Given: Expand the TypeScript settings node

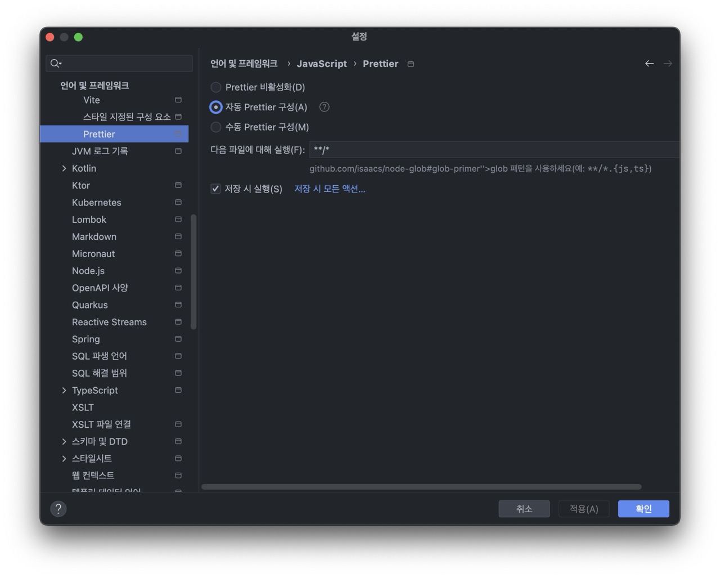Looking at the screenshot, I should [64, 390].
